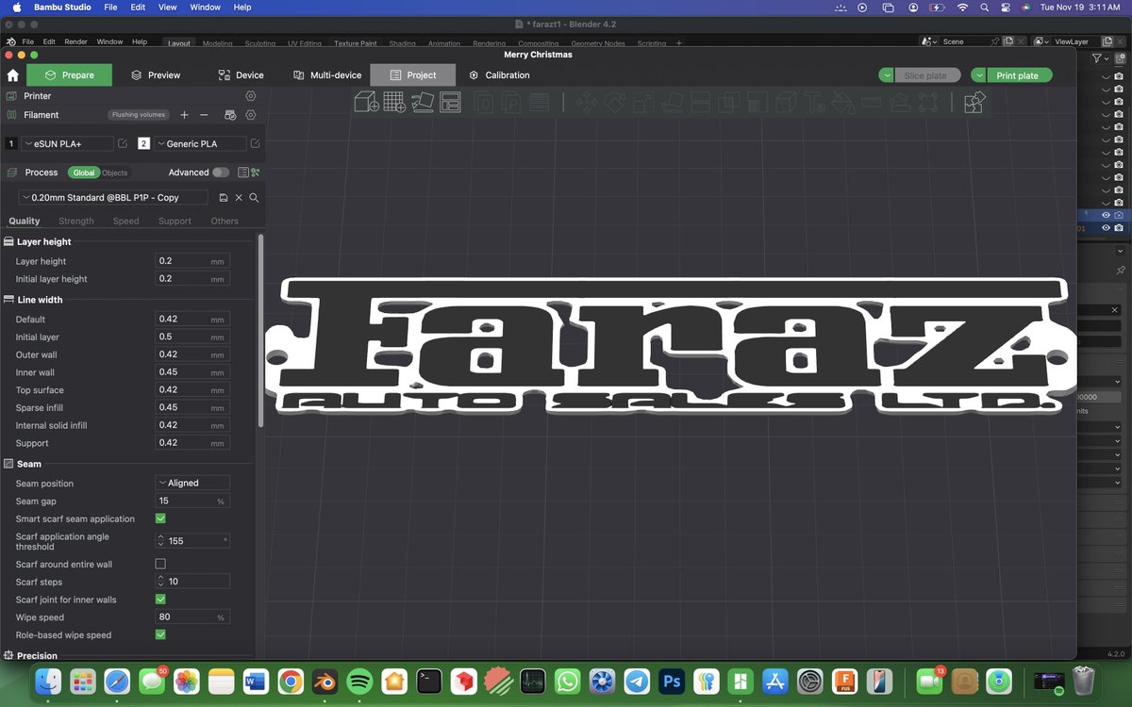
Task: Increase Scarf steps with stepper arrow
Action: click(160, 578)
